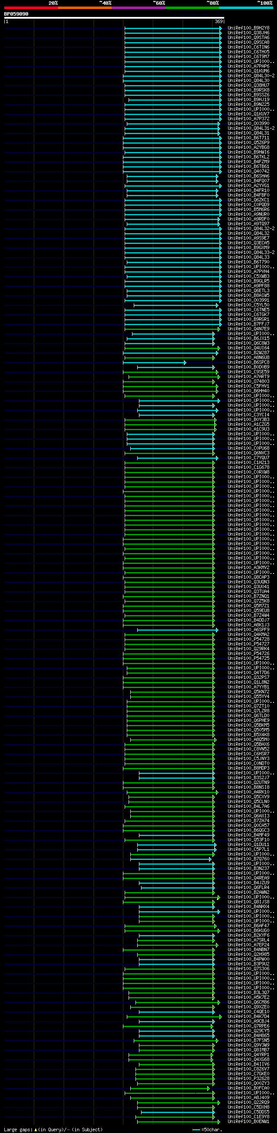
Task: Select hit UniRef100_C5YL50
Action: pyautogui.click(x=248, y=305)
